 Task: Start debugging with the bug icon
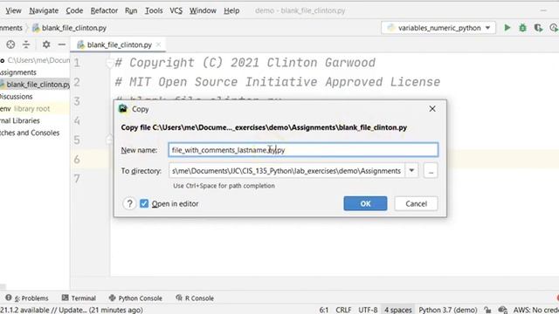point(522,28)
